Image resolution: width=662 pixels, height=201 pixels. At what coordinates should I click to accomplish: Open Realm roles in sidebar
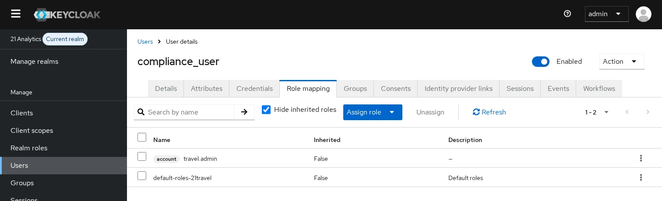pos(63,148)
